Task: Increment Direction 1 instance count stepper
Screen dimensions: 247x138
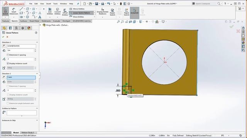Action: point(35,58)
